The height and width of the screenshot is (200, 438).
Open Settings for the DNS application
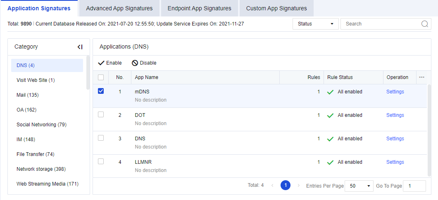click(x=395, y=139)
